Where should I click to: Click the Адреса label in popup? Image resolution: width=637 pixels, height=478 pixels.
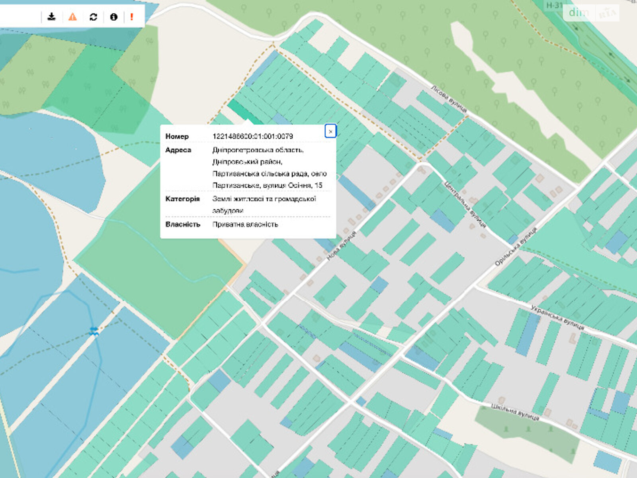178,150
